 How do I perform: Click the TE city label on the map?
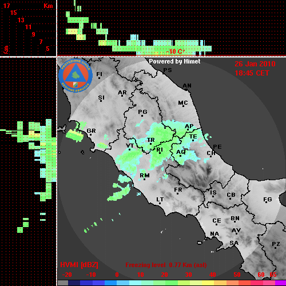tap(193, 137)
